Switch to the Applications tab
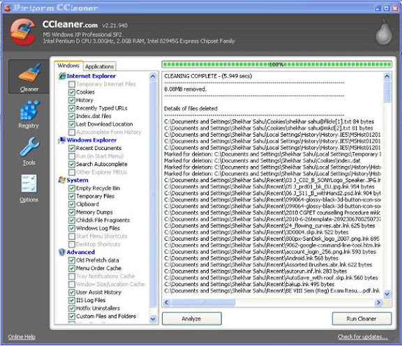The width and height of the screenshot is (402, 346). (100, 66)
